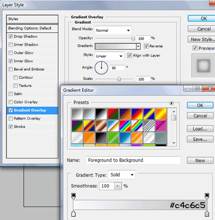Toggle the Align with Layer checkbox
Image resolution: width=215 pixels, height=220 pixels.
(x=130, y=55)
